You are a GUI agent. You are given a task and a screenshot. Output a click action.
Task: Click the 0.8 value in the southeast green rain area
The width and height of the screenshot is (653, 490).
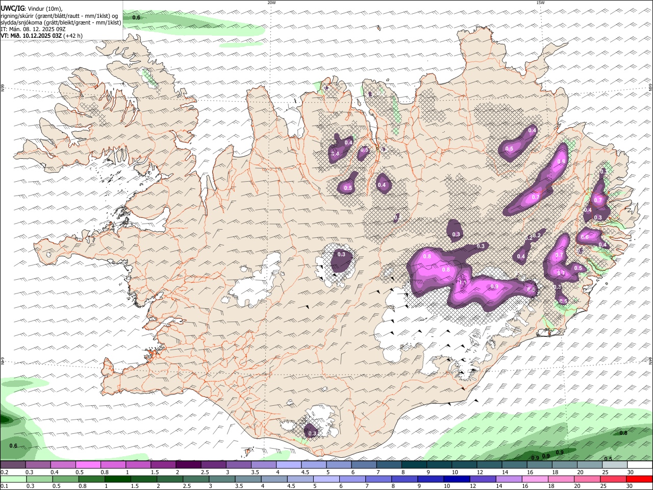coord(623,433)
